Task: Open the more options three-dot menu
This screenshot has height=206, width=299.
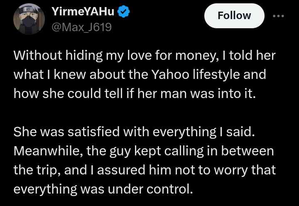Action: 278,16
